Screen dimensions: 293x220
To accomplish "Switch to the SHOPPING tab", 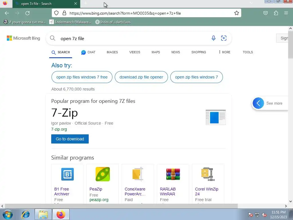I will pyautogui.click(x=199, y=52).
